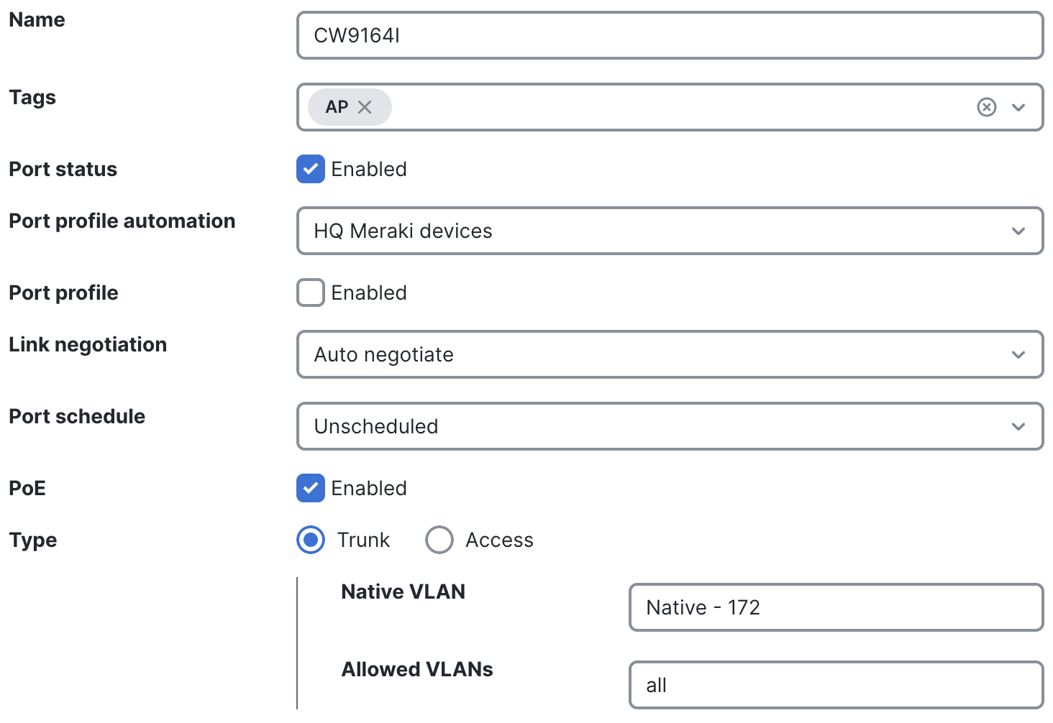Click the Native VLAN field showing Native - 172
Image resolution: width=1053 pixels, height=723 pixels.
click(834, 607)
